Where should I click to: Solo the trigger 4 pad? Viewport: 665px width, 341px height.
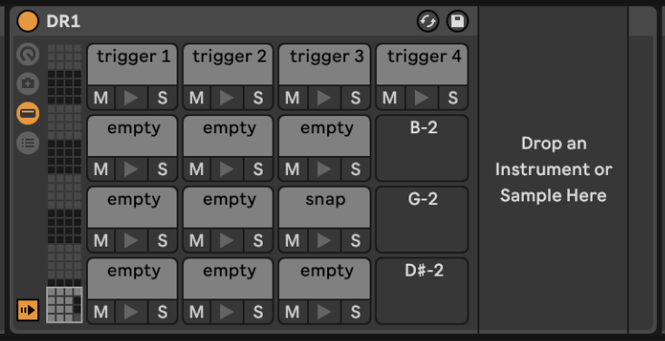(x=453, y=98)
